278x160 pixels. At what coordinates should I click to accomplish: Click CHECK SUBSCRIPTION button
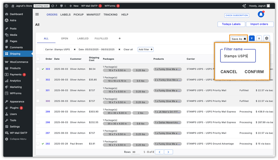point(237,15)
